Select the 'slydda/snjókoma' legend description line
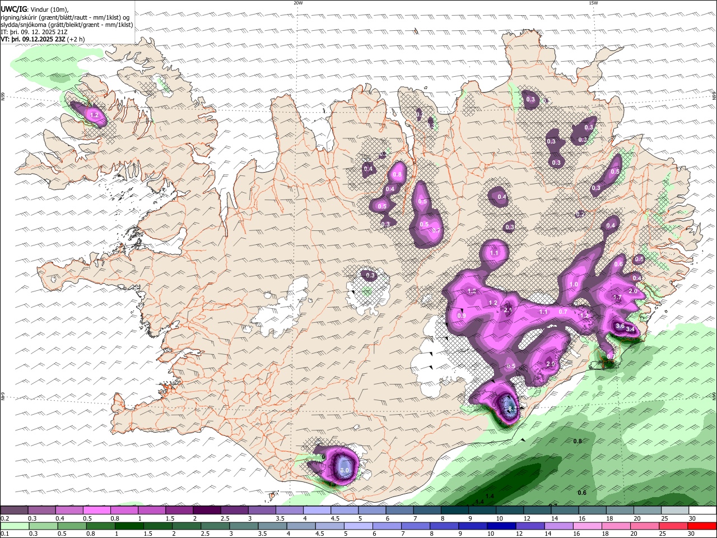Image resolution: width=717 pixels, height=538 pixels. point(67,25)
